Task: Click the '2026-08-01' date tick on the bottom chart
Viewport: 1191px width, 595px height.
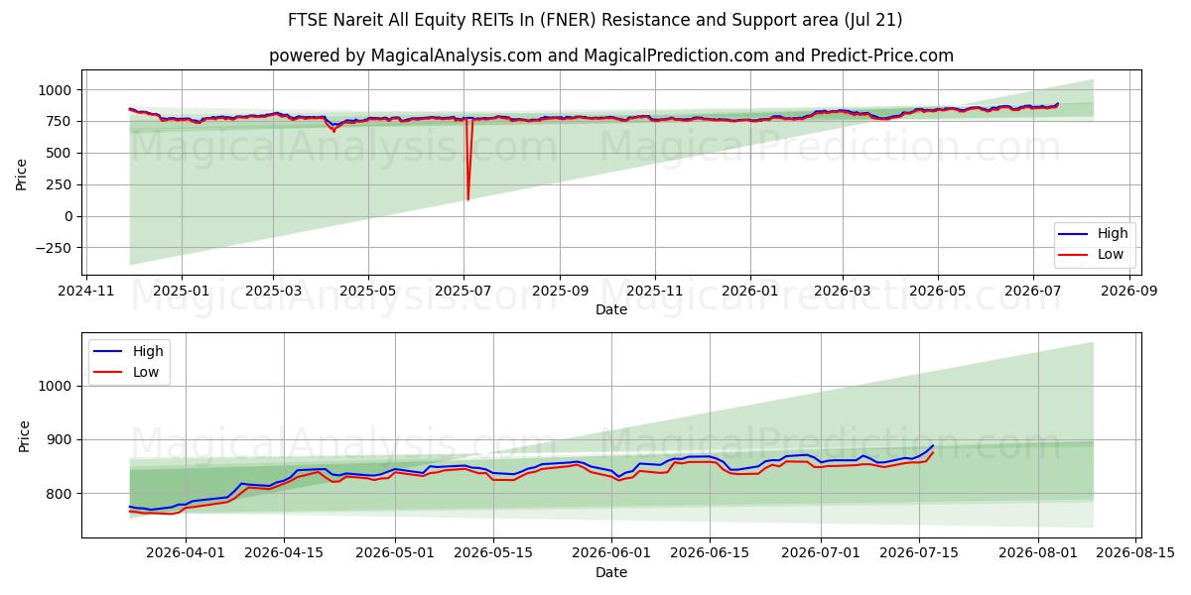Action: coord(1038,552)
